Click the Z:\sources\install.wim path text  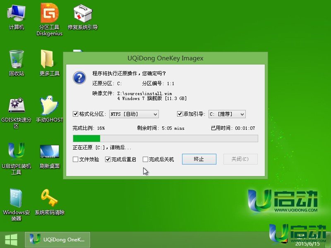point(144,93)
